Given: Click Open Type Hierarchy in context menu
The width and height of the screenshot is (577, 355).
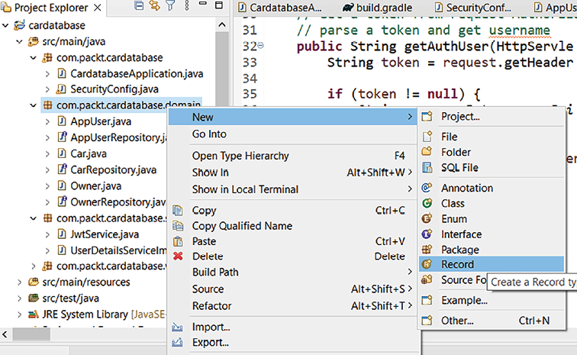Looking at the screenshot, I should (x=240, y=156).
